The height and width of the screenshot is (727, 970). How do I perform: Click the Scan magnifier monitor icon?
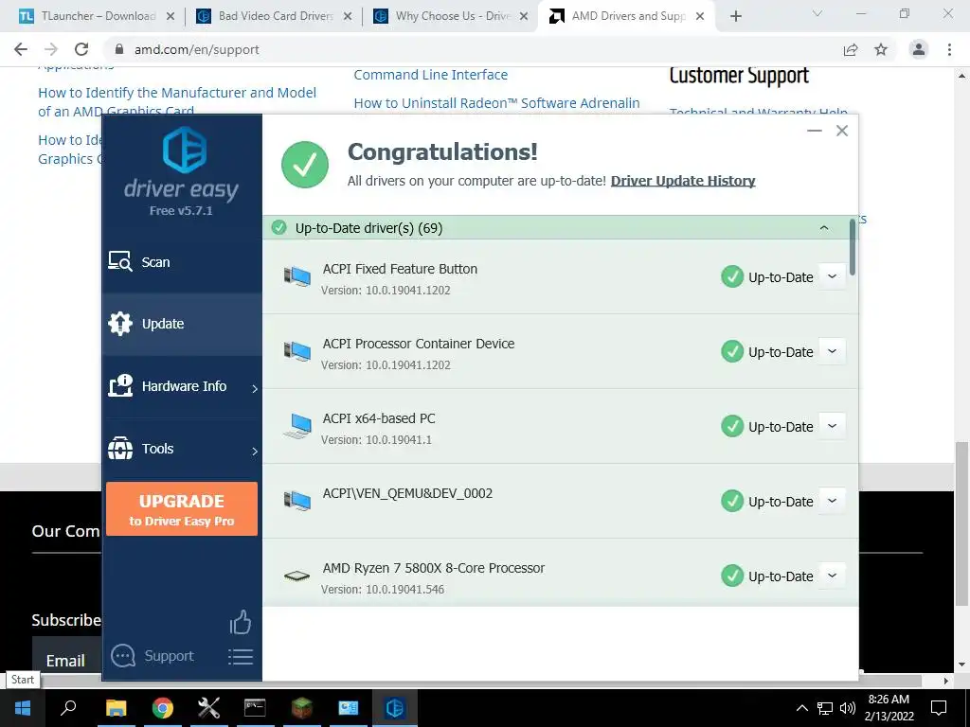[120, 261]
